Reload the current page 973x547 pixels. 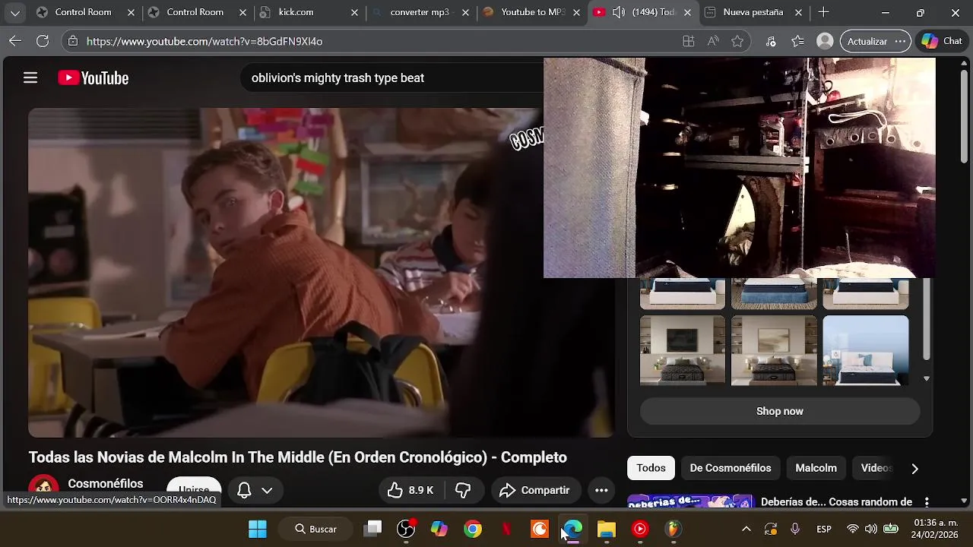(43, 41)
